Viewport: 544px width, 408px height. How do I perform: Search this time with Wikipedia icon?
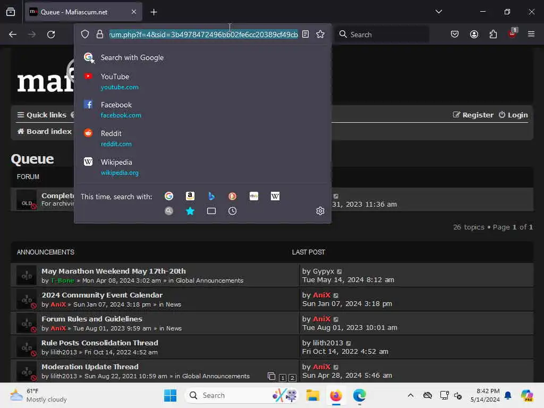[x=275, y=196]
